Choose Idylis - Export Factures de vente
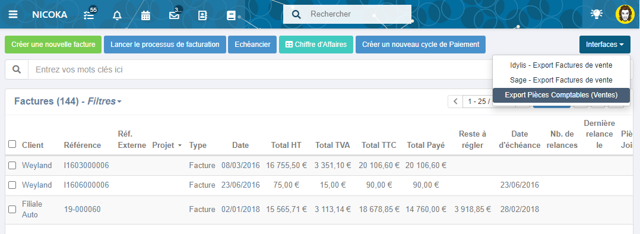This screenshot has width=640, height=234. click(561, 65)
